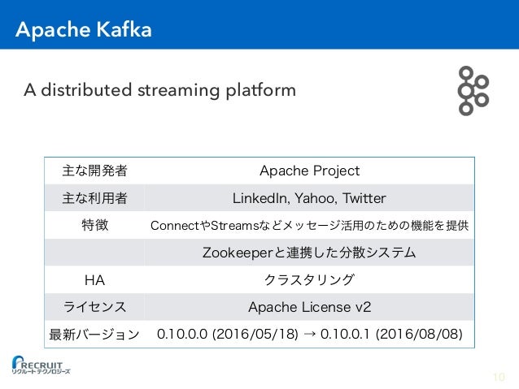Click the "Apache License v2" cell
Image resolution: width=519 pixels, height=389 pixels.
click(x=309, y=307)
